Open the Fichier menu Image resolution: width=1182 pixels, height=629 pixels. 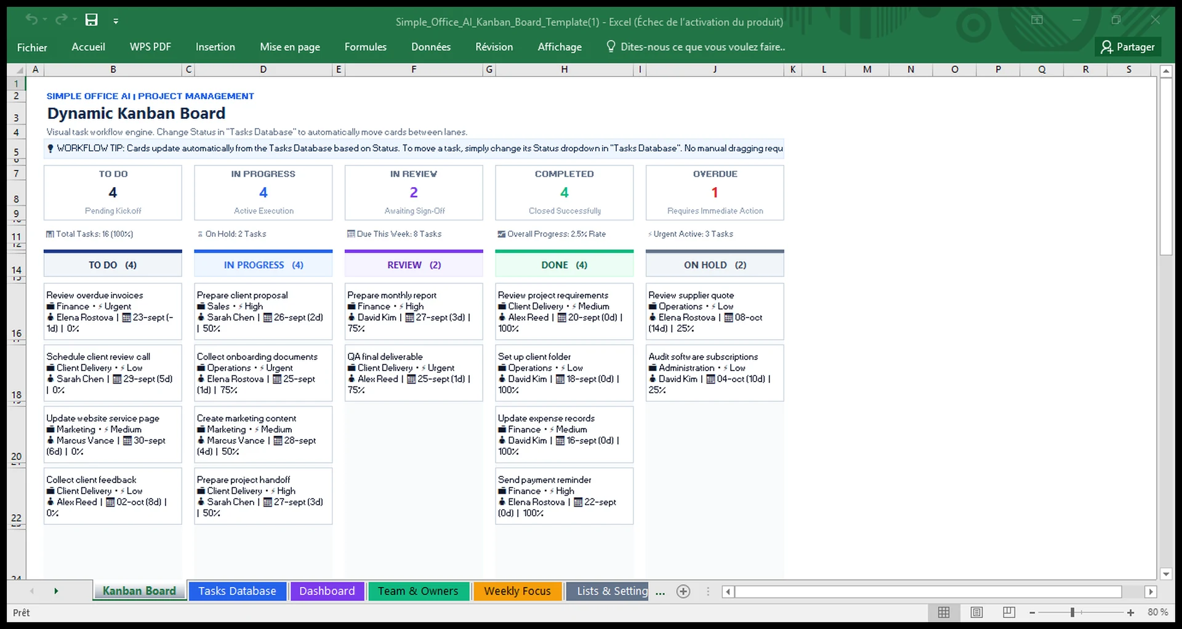tap(32, 47)
